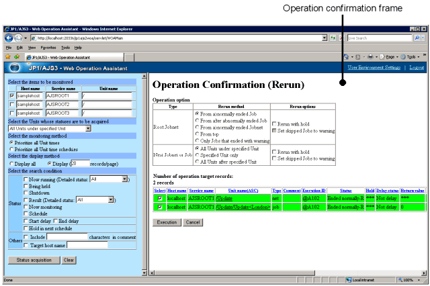Click the Favorites star icon
Screen dimensions: 430x286
point(7,57)
